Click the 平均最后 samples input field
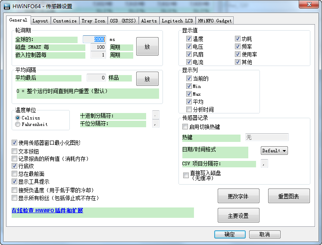Image resolution: width=322 pixels, height=245 pixels. pyautogui.click(x=96, y=78)
